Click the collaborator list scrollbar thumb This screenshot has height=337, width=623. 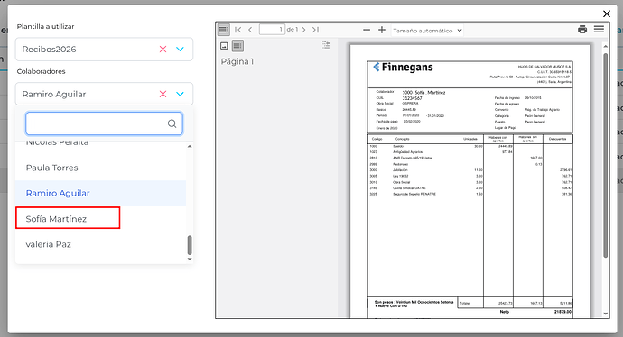(190, 245)
